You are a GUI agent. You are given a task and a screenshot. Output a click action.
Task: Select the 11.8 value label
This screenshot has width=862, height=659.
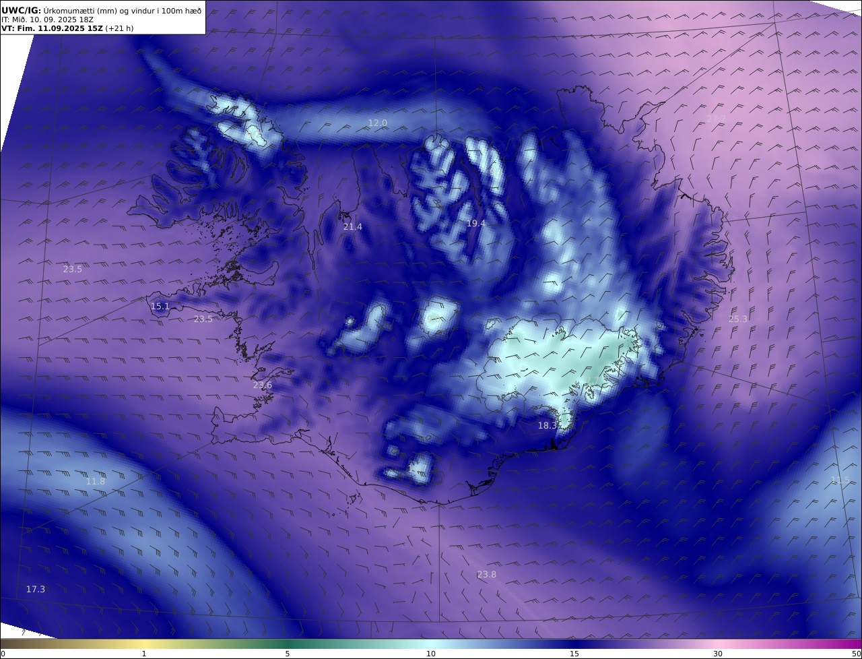pyautogui.click(x=96, y=481)
